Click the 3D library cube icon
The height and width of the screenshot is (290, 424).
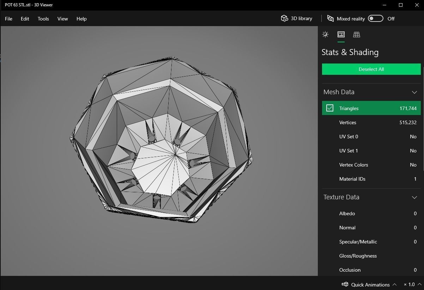pyautogui.click(x=284, y=18)
